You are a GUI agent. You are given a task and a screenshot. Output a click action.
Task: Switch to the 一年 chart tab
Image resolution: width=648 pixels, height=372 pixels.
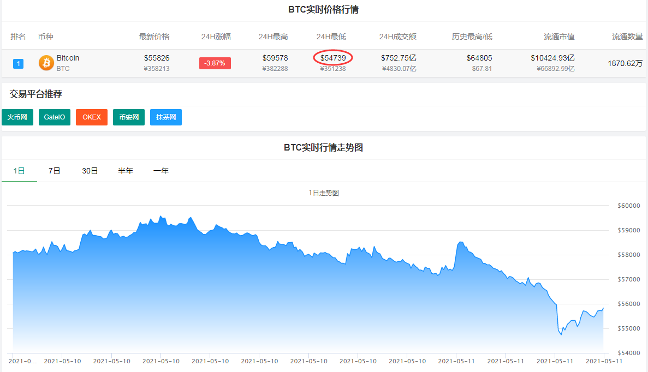click(x=161, y=170)
